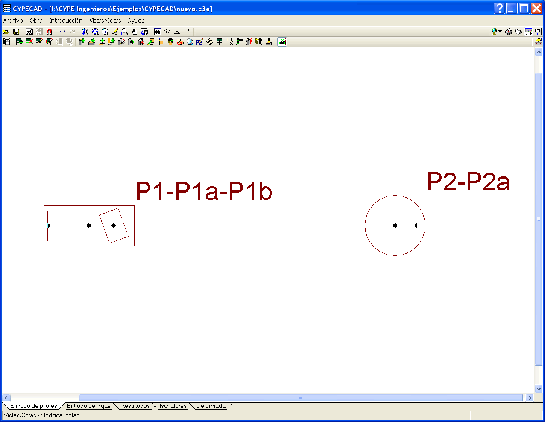The width and height of the screenshot is (545, 422).
Task: Open the Ayuda menu
Action: pyautogui.click(x=136, y=21)
